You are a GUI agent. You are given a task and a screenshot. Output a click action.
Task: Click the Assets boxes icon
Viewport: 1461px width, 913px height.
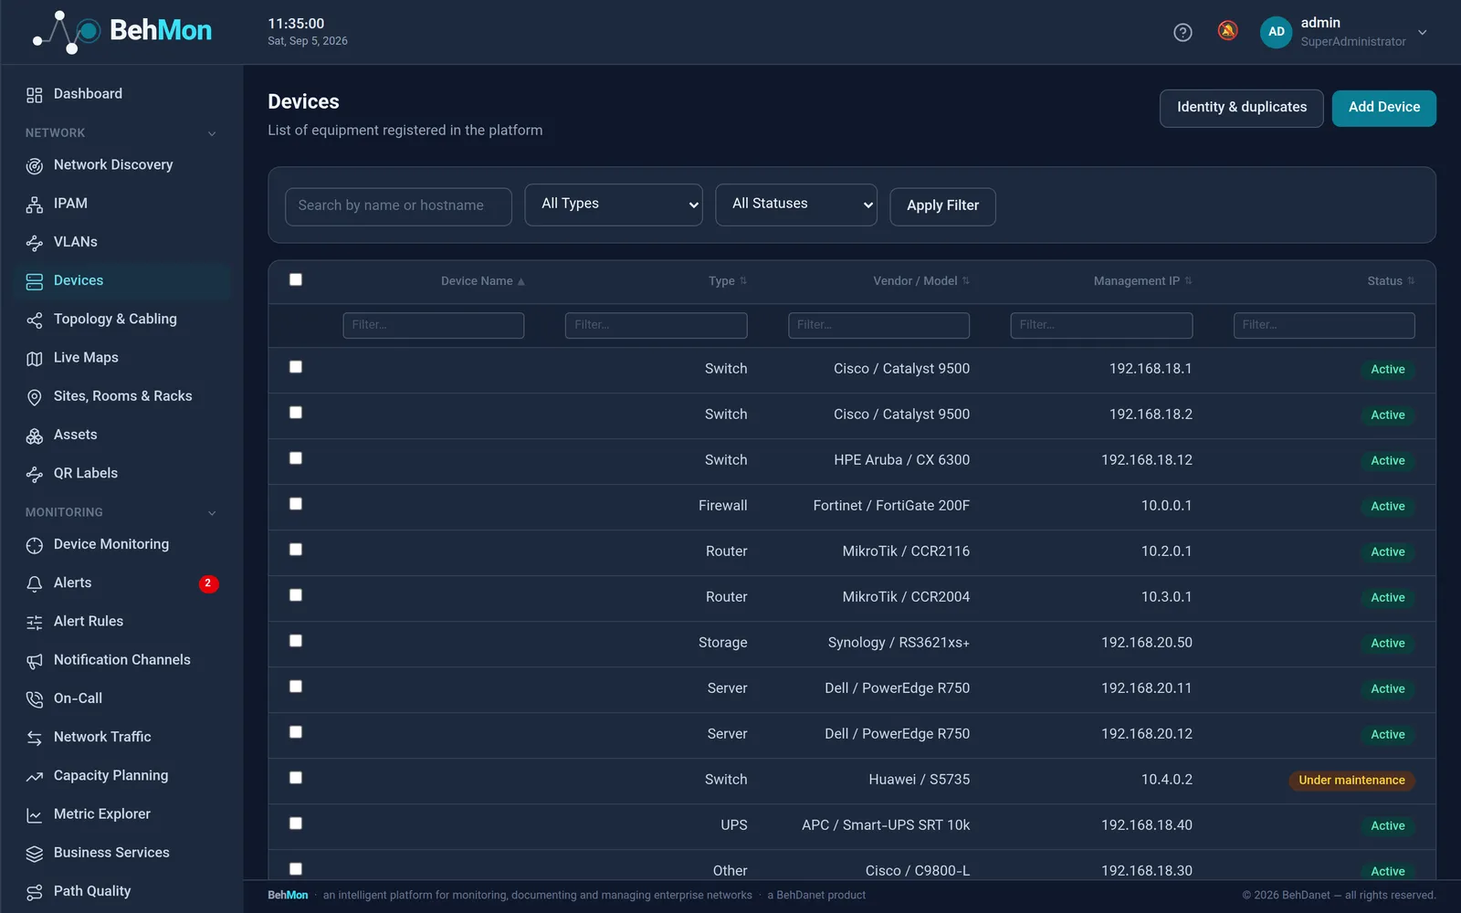tap(35, 436)
